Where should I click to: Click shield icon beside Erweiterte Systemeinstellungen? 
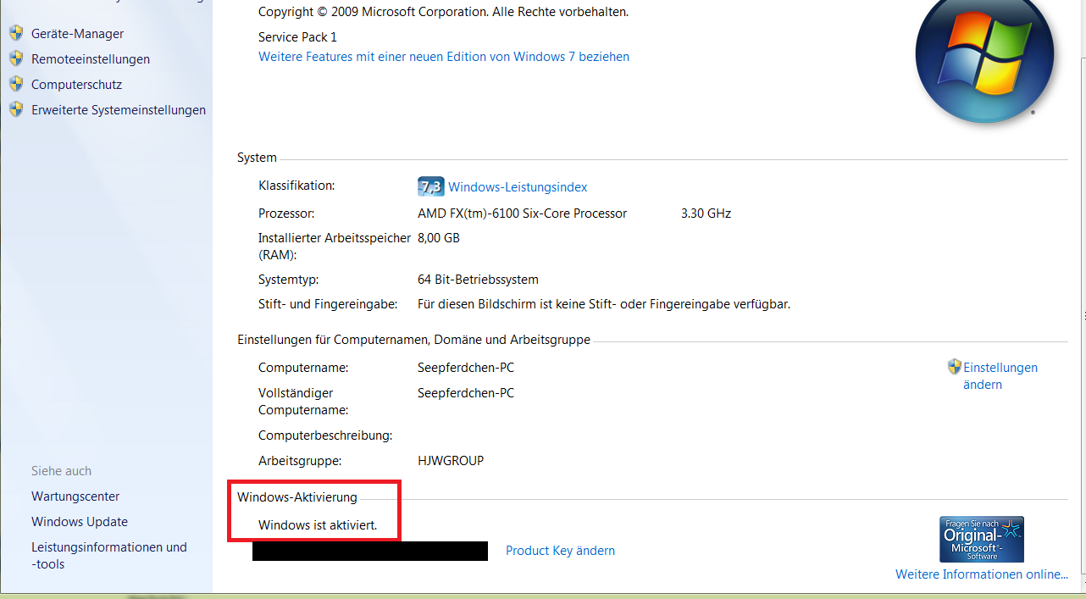coord(16,109)
